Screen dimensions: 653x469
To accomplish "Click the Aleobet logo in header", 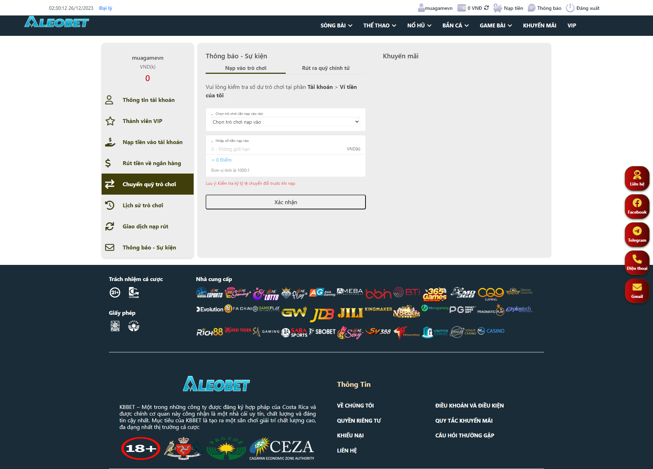I will tap(57, 22).
